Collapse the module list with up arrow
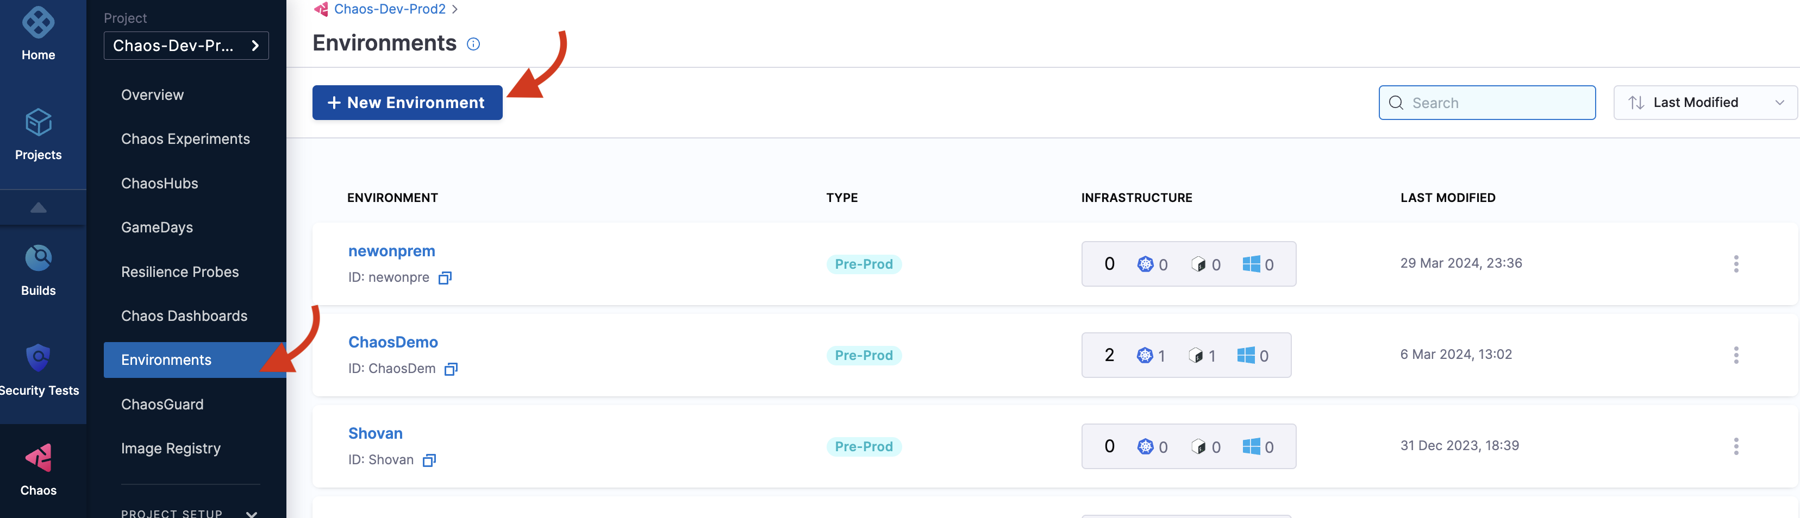1800x518 pixels. (x=39, y=207)
